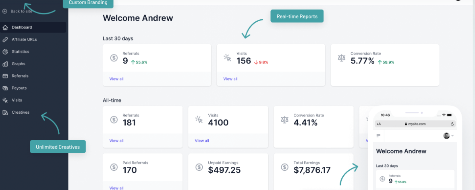Click the Total Earnings $7,876.17 card
The image size is (475, 190).
point(313,172)
